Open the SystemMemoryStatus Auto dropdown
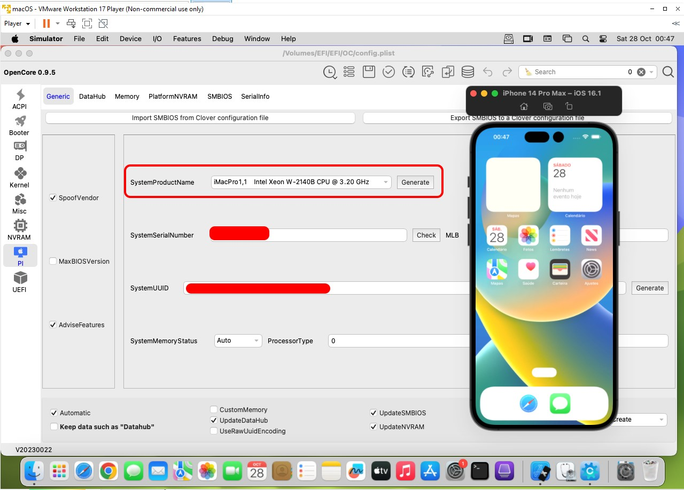 pos(256,341)
